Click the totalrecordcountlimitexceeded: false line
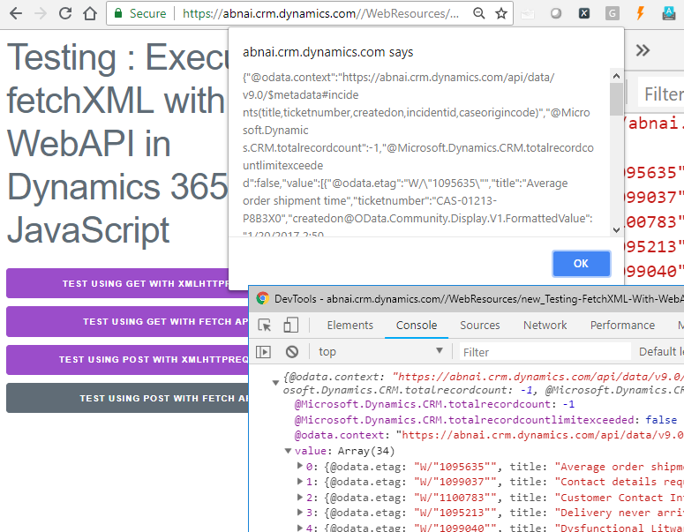Screen dimensions: 684x532 click(x=485, y=420)
